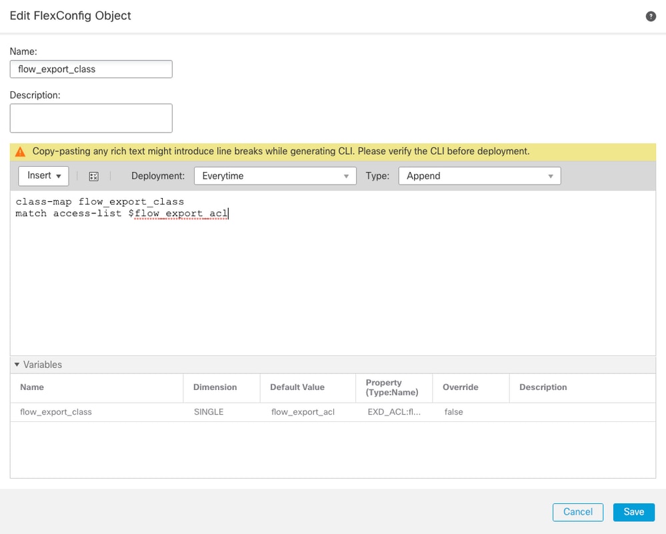Click the copy-pasting rich text warning message

[x=281, y=151]
